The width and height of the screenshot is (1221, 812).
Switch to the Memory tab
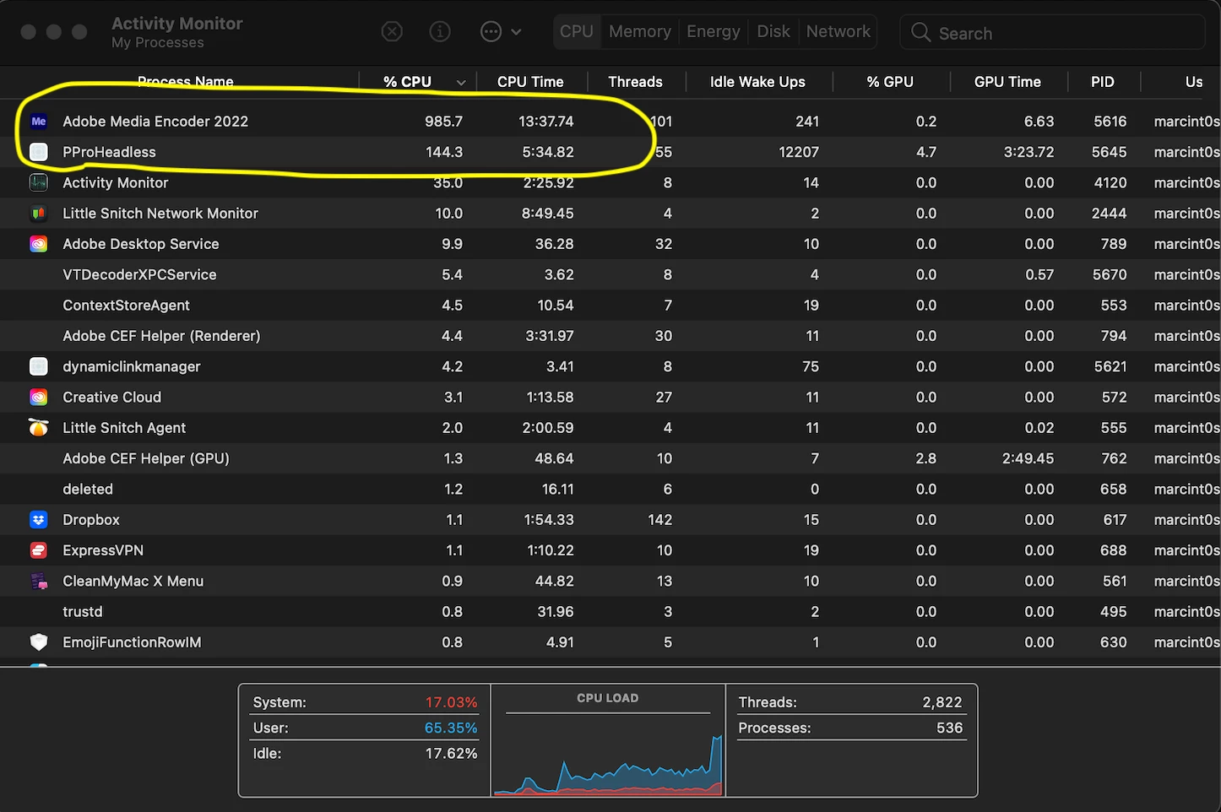[639, 31]
